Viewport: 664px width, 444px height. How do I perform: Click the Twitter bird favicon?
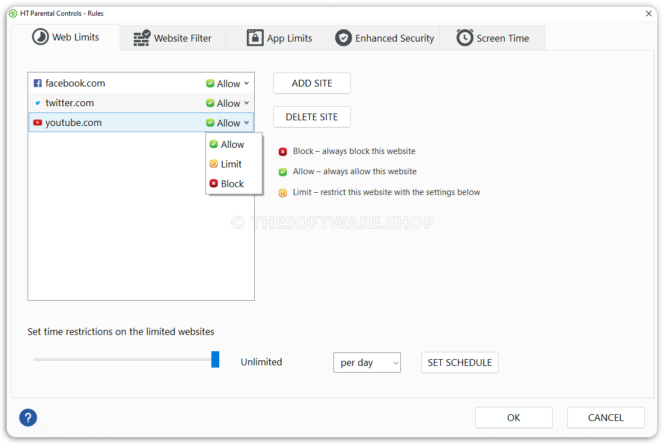coord(38,103)
